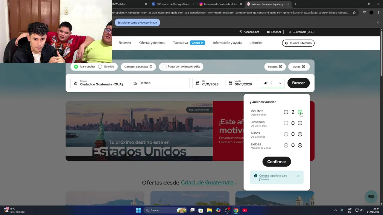Open Información y ayuda menu
The image size is (383, 215).
pyautogui.click(x=227, y=43)
